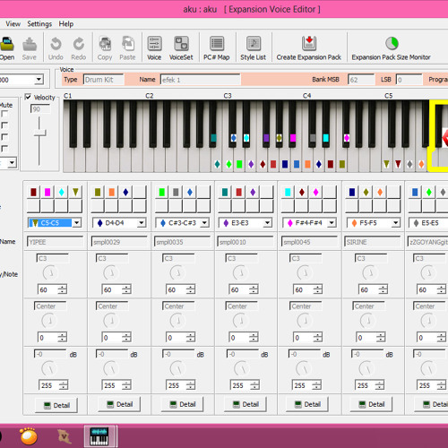448x448 pixels.
Task: Open the Help menu
Action: tap(66, 24)
